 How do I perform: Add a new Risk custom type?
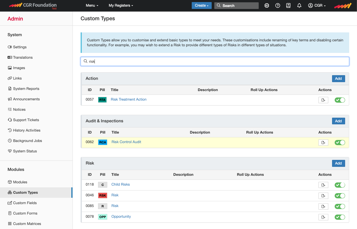tap(338, 163)
